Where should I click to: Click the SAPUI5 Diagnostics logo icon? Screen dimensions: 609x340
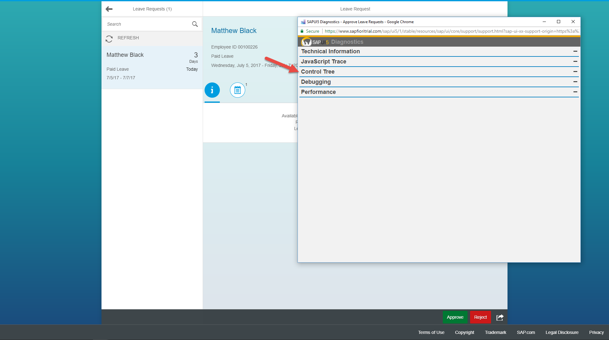click(306, 42)
